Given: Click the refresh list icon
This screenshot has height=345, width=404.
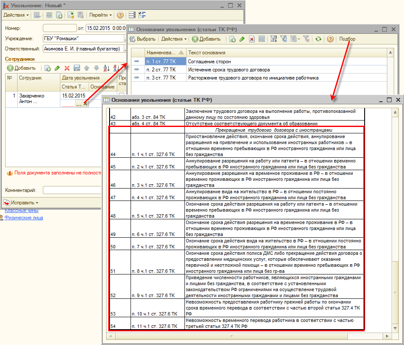Looking at the screenshot, I should [x=318, y=39].
